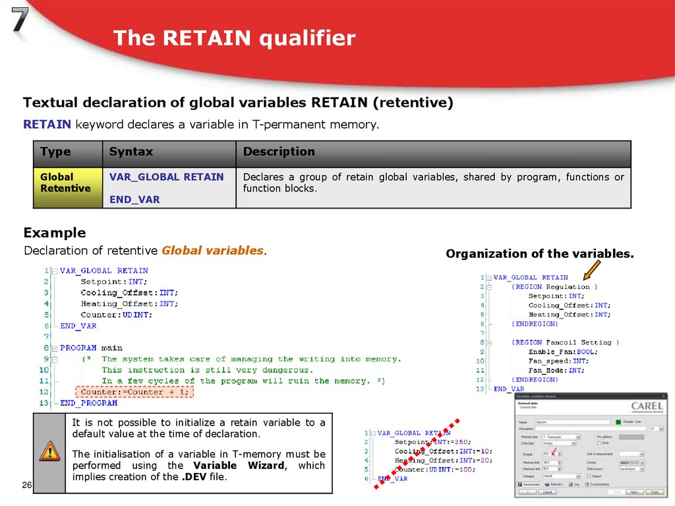Click the CAREL logo in the wizard

648,406
